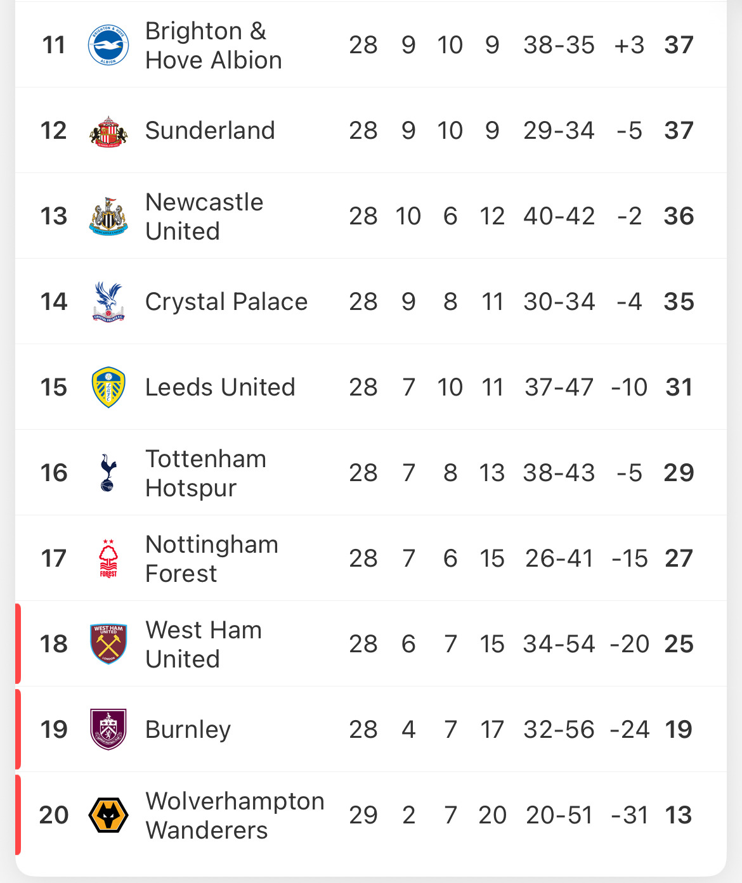Viewport: 742px width, 883px height.
Task: Click the Burnley team name
Action: tap(188, 730)
